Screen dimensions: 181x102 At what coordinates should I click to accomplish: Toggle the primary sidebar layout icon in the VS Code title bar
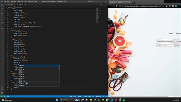click(x=86, y=1)
